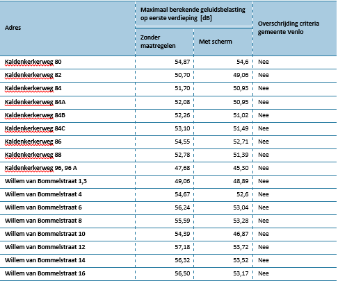Click the value 50,93
338x281 pixels.
click(x=241, y=88)
